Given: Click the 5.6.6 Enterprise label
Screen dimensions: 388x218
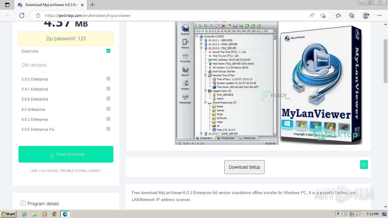Looking at the screenshot, I should 35,99.
